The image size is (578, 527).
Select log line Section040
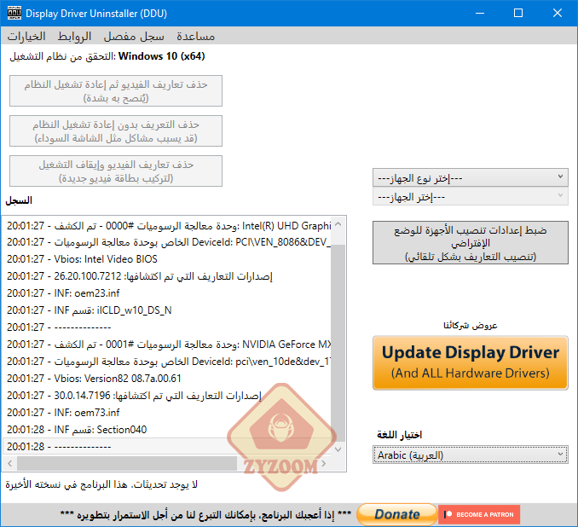[167, 430]
